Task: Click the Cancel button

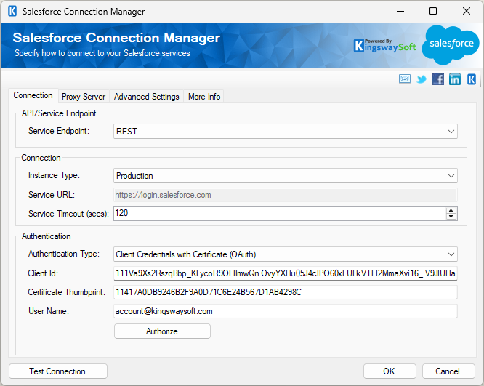Action: coord(448,371)
